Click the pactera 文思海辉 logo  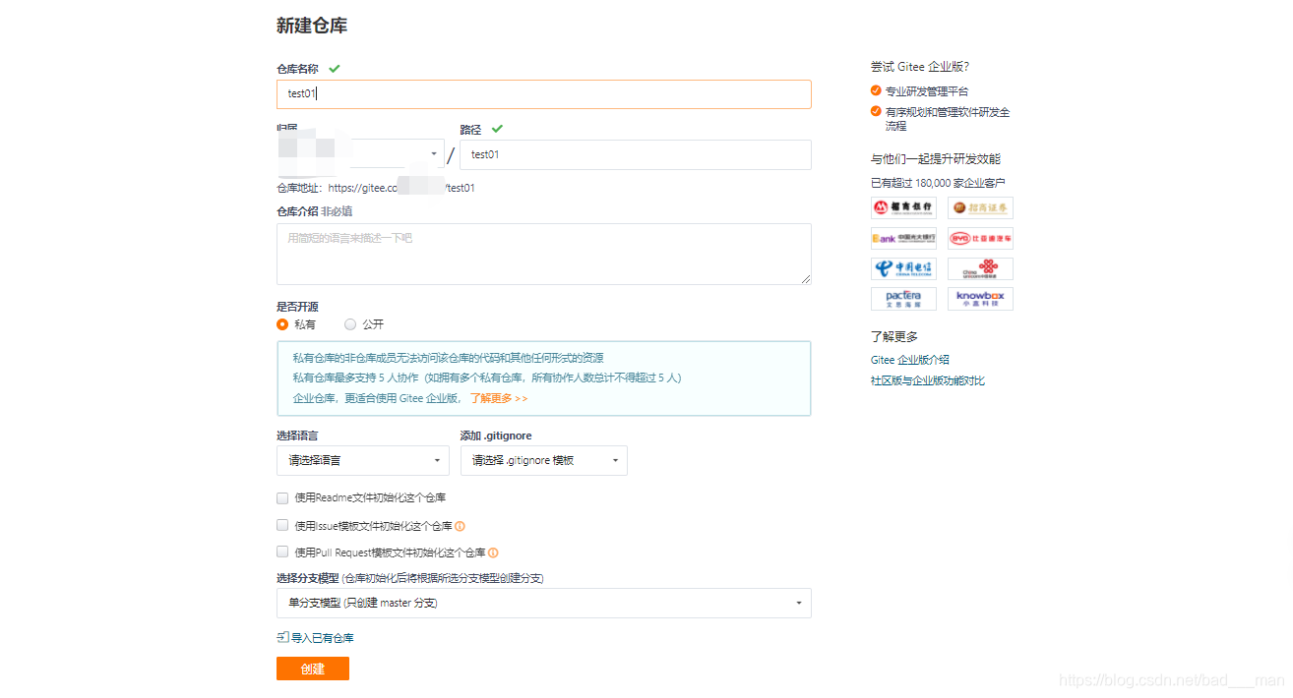(903, 298)
